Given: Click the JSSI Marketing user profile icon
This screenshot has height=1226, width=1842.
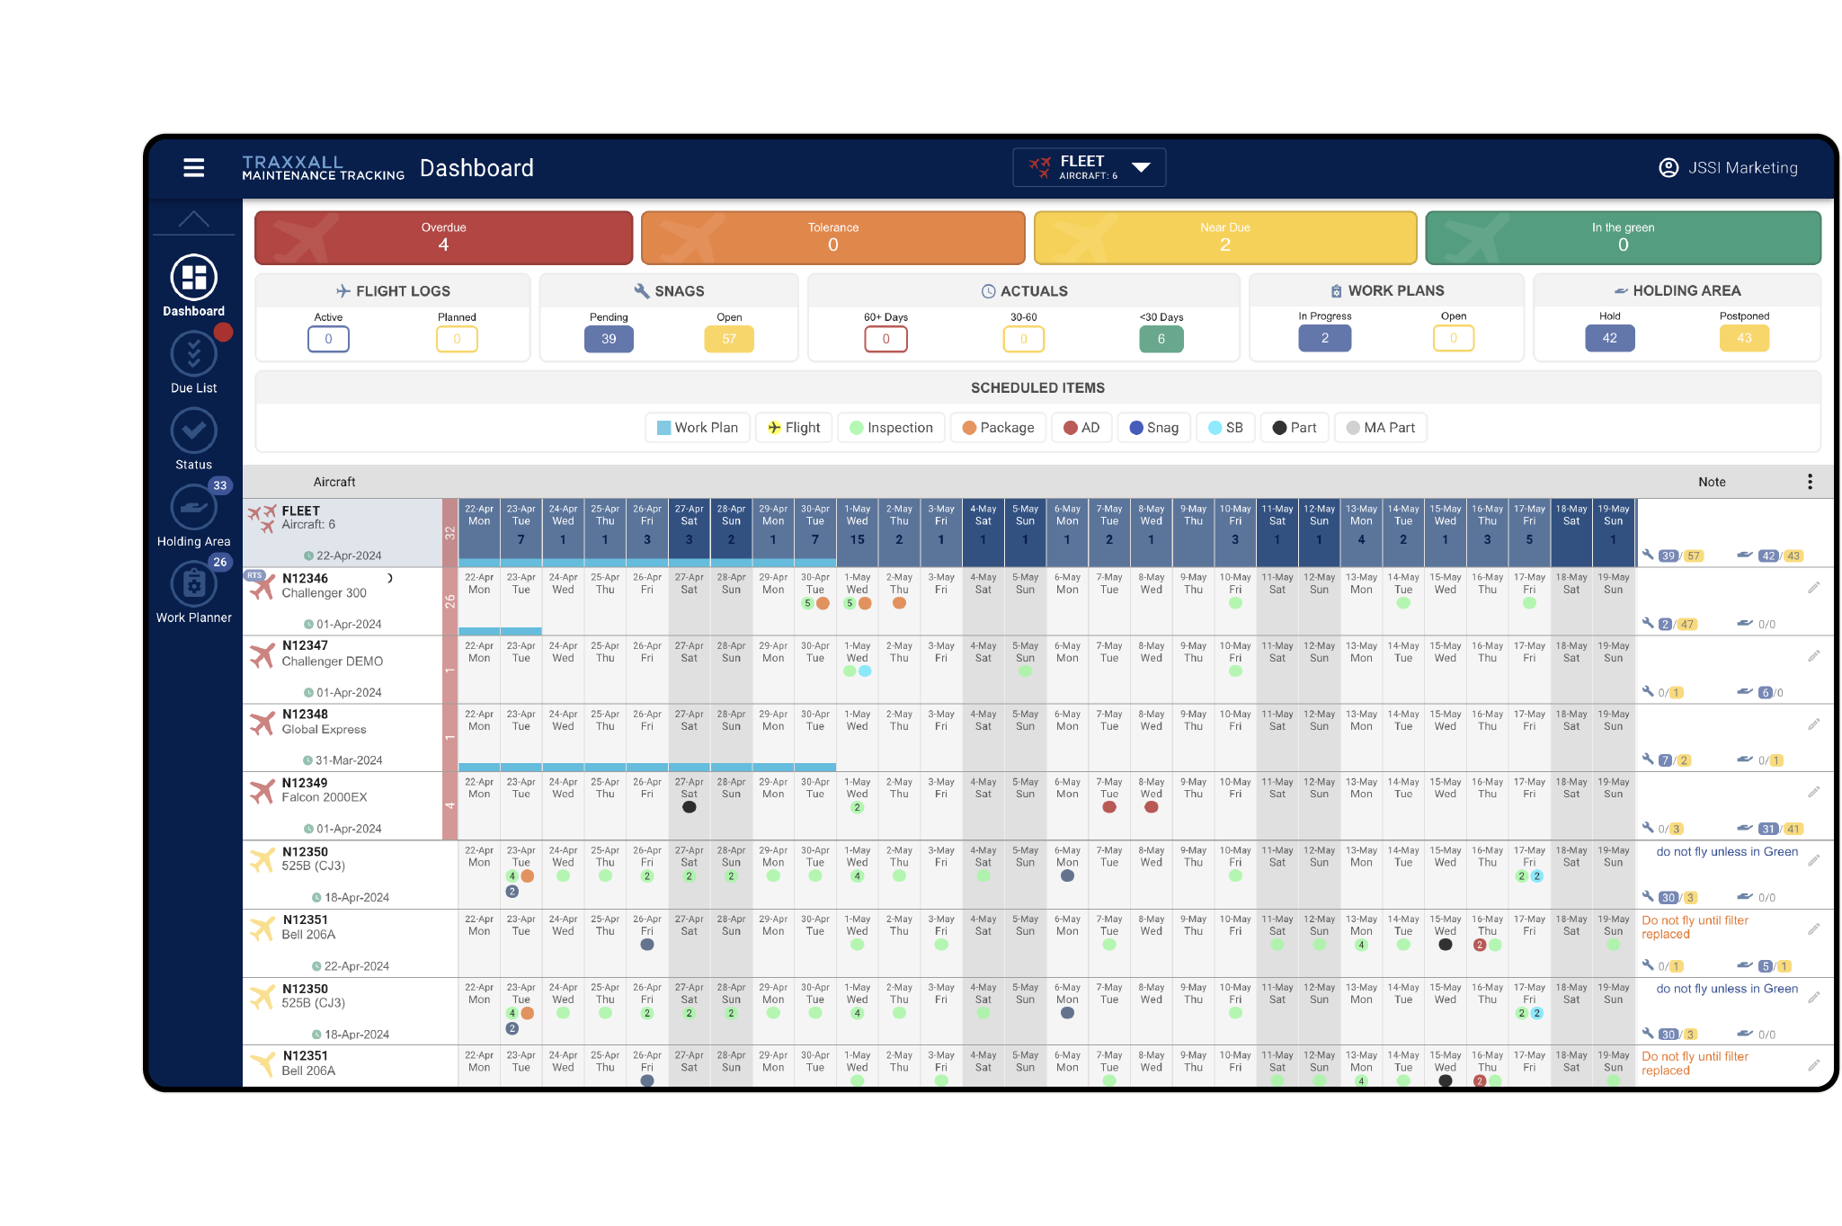Looking at the screenshot, I should pos(1668,168).
